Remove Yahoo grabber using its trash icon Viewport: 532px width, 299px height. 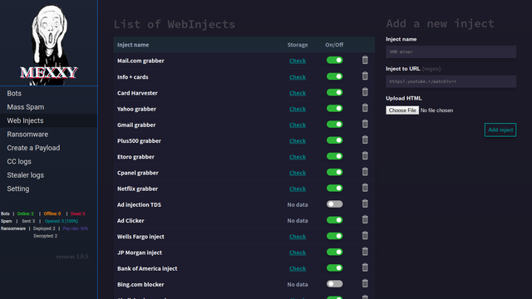[365, 108]
